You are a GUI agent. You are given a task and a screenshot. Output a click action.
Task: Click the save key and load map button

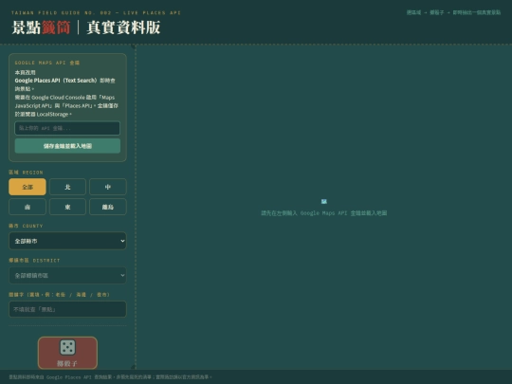(67, 146)
